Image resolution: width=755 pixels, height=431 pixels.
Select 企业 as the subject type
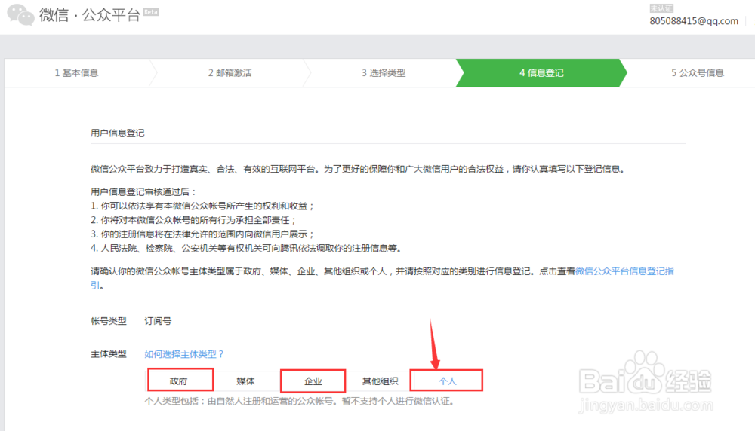(x=313, y=381)
